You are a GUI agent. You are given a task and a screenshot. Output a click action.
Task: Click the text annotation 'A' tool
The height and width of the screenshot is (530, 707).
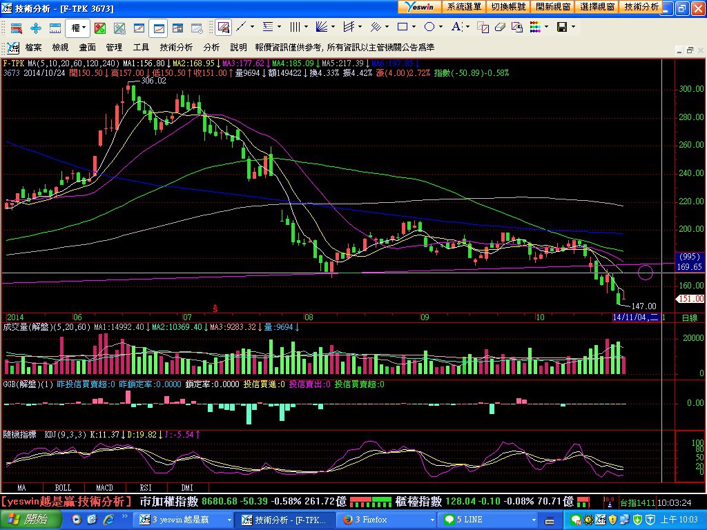point(456,28)
